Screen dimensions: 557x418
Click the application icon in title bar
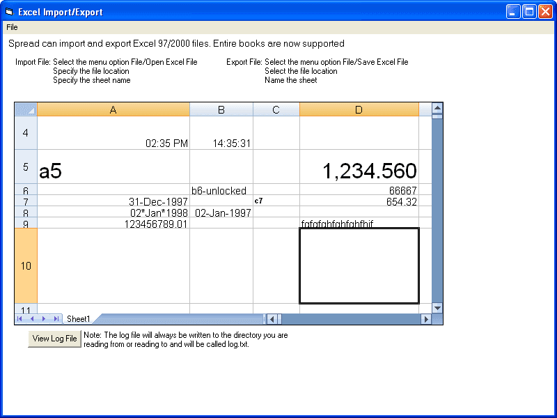pyautogui.click(x=9, y=12)
